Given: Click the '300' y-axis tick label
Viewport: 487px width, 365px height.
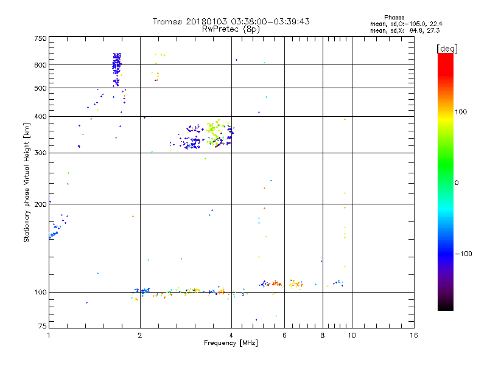Looking at the screenshot, I should [40, 153].
